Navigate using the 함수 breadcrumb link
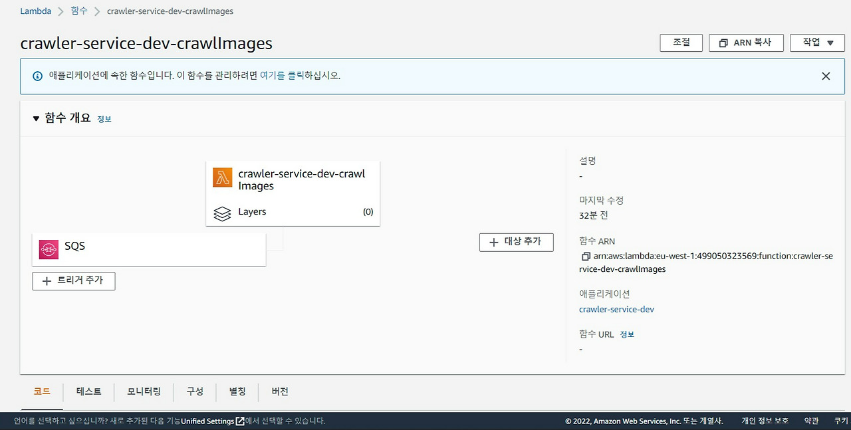 pos(78,11)
